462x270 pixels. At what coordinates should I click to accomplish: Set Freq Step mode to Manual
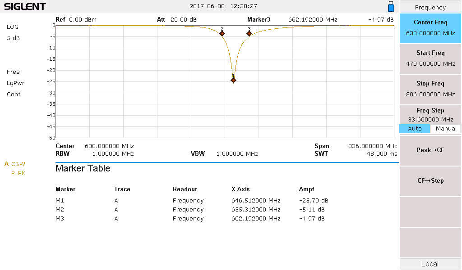[x=446, y=128]
